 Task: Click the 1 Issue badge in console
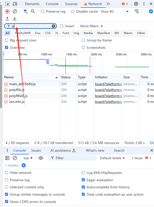[141, 158]
